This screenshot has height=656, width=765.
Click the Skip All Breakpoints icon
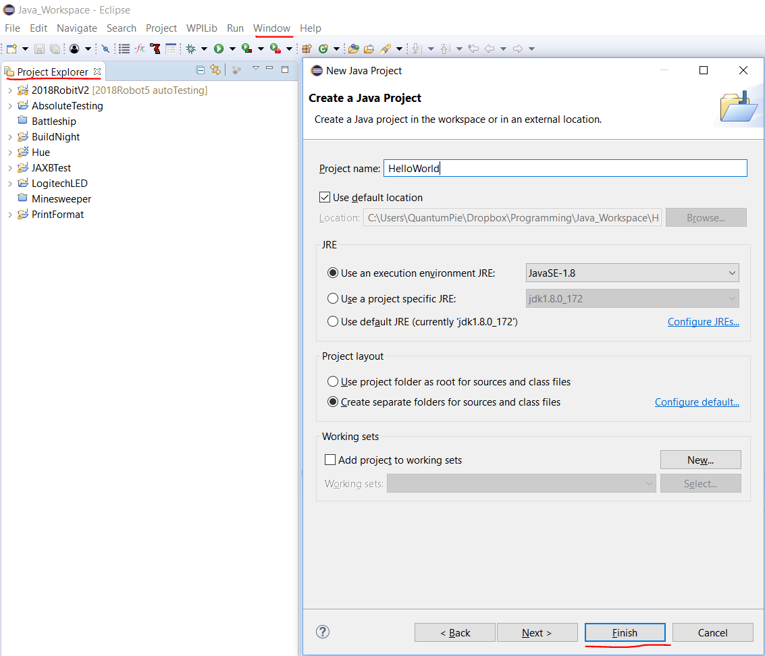[x=105, y=49]
